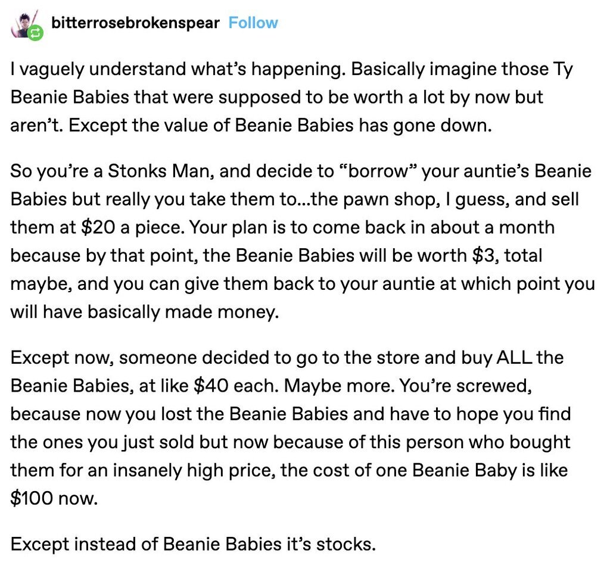Click the "$3, total" amount
This screenshot has width=610, height=575.
click(506, 256)
